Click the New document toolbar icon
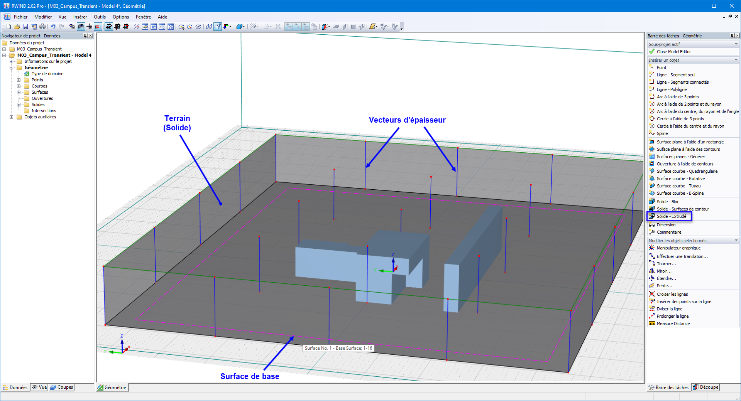This screenshot has width=741, height=401. 8,27
